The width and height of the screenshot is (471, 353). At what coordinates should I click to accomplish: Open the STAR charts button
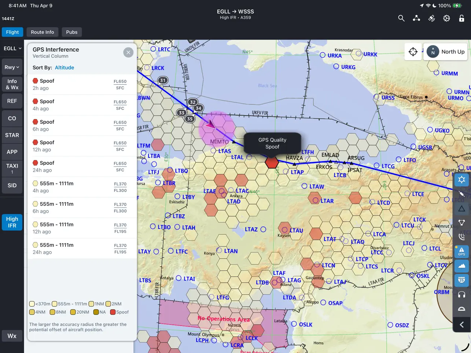point(12,135)
